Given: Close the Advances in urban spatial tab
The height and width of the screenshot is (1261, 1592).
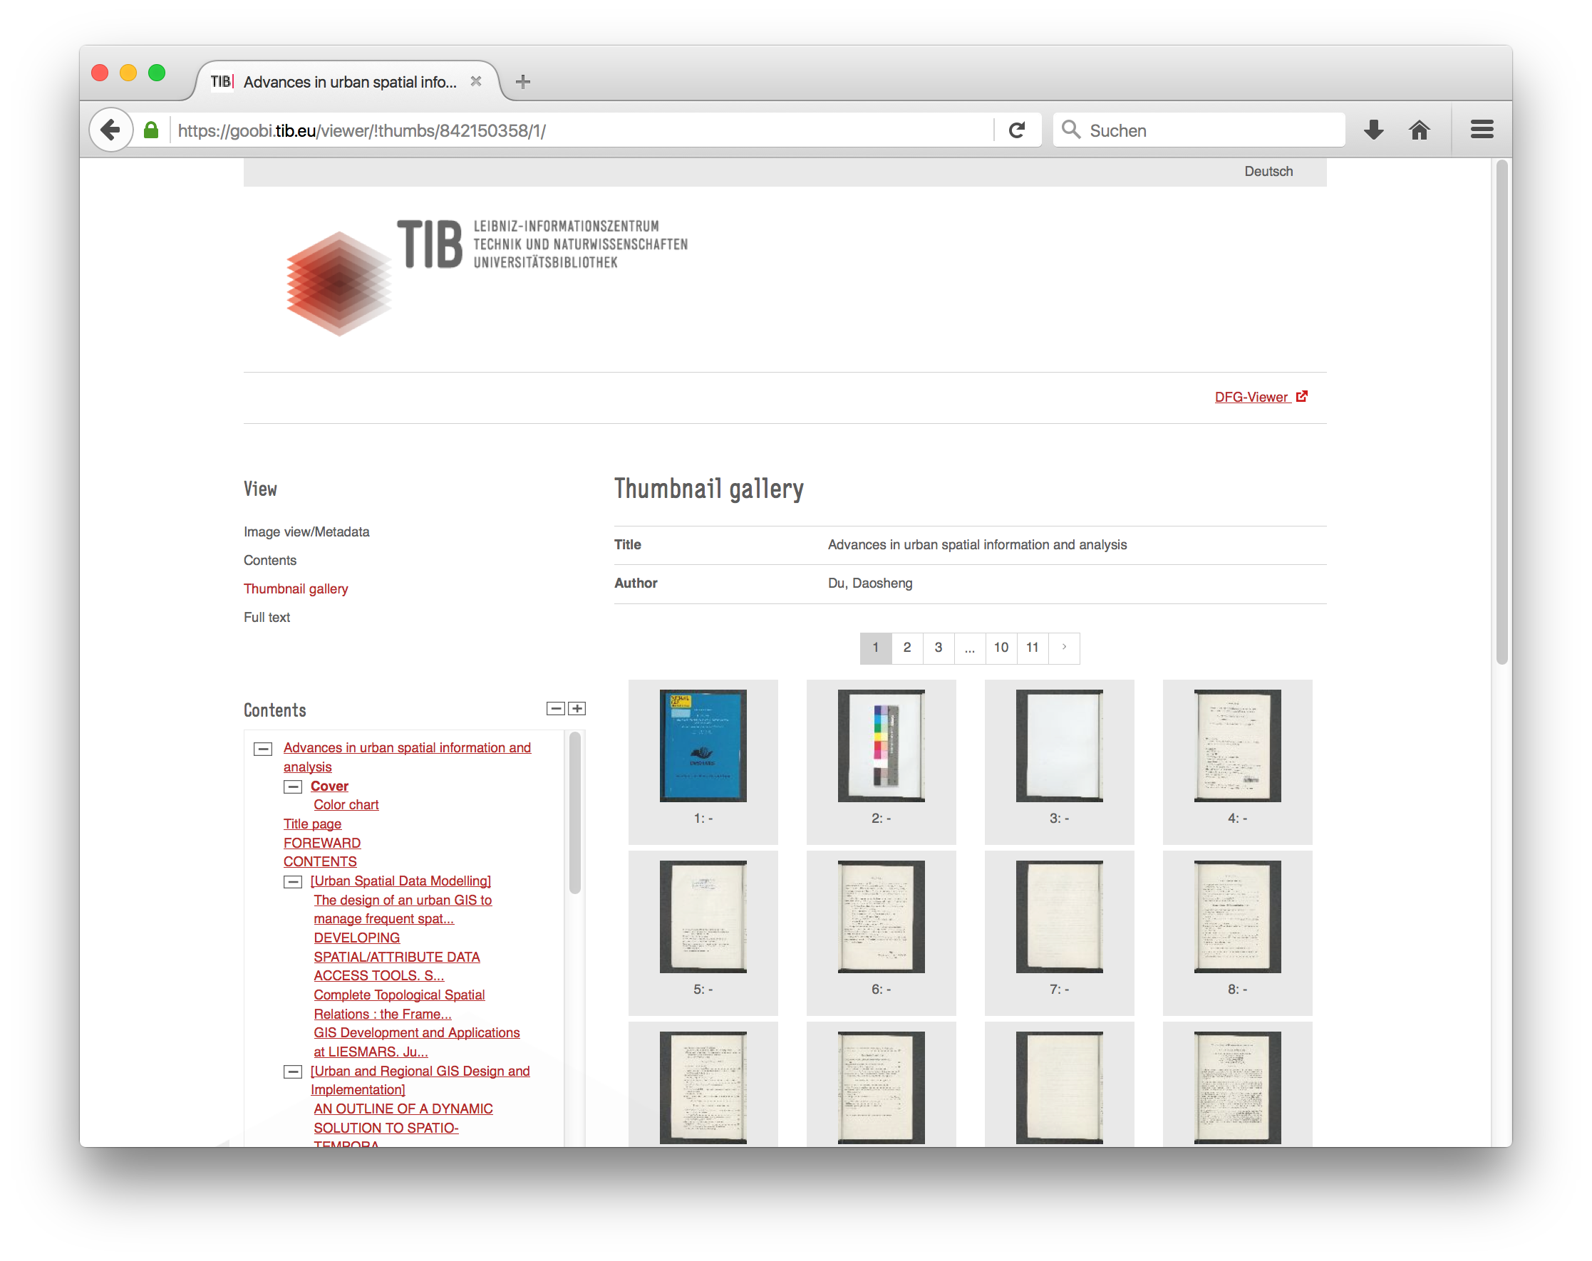Looking at the screenshot, I should point(476,81).
